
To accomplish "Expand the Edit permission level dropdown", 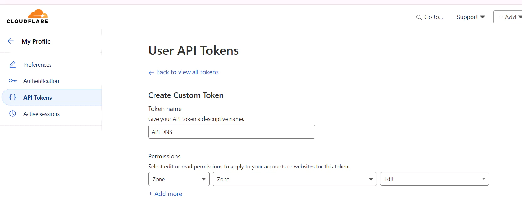I will pos(434,179).
